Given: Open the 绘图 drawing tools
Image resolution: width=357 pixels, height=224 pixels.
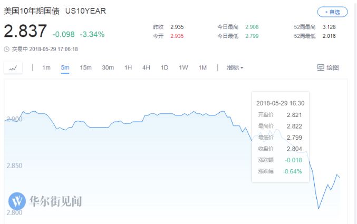Looking at the screenshot, I should click(x=327, y=67).
